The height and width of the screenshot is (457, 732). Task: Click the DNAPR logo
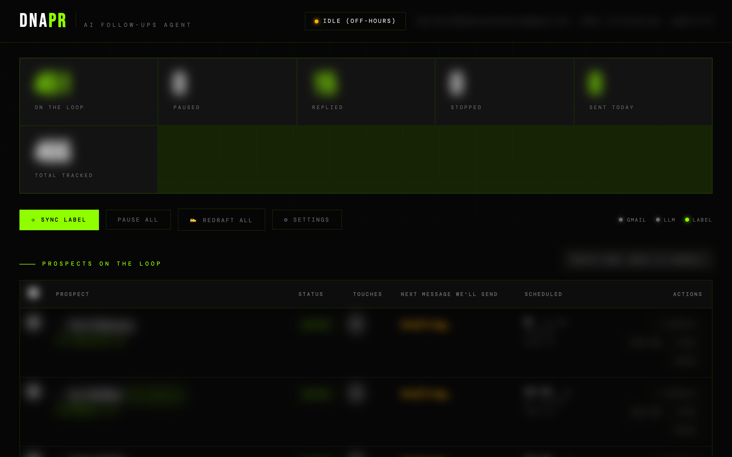[43, 21]
